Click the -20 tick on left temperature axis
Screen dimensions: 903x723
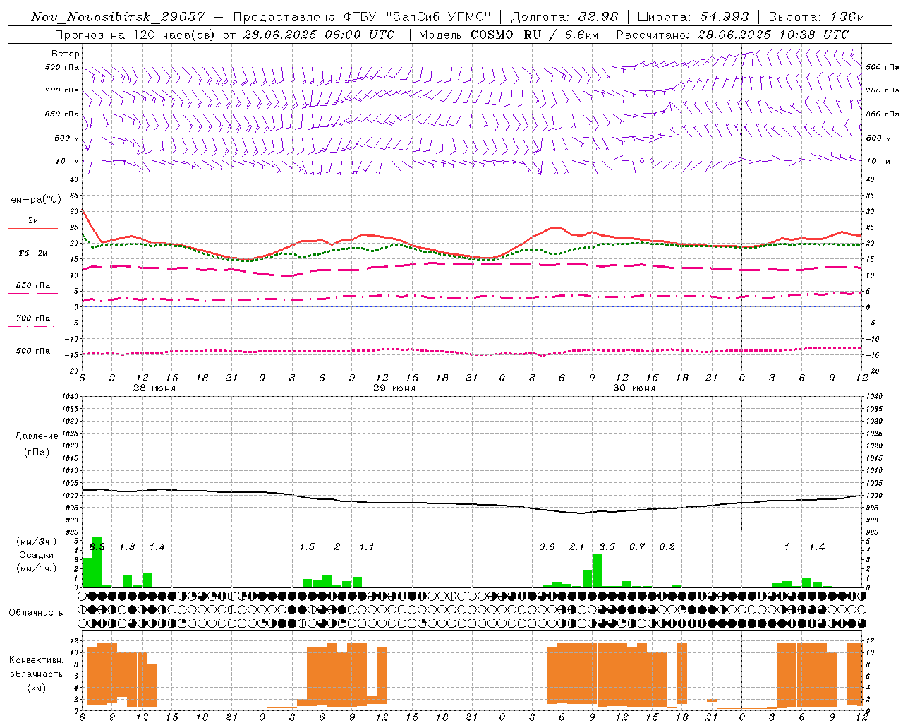(x=72, y=371)
